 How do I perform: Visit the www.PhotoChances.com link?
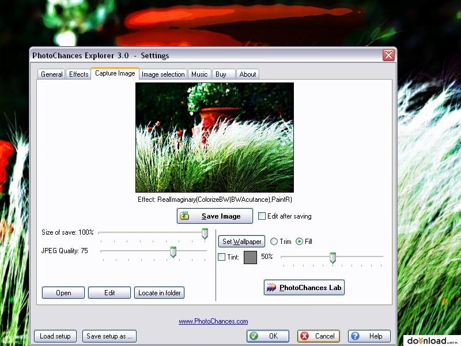[x=213, y=321]
